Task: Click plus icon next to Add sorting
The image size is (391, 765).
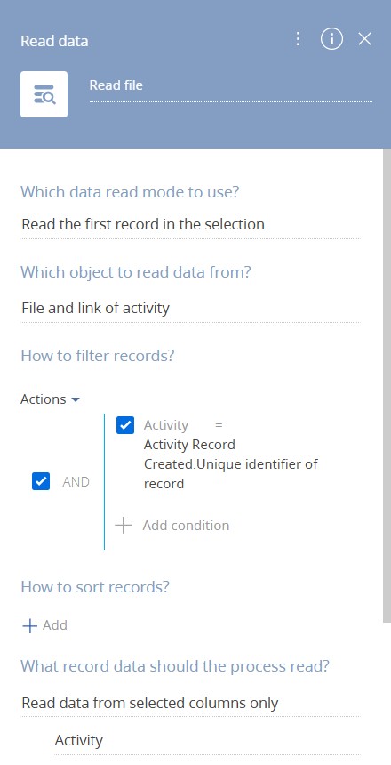Action: (30, 626)
